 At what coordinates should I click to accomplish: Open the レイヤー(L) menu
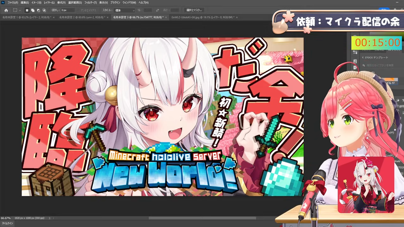point(49,3)
